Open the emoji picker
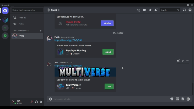The width and height of the screenshot is (194, 109). (188, 99)
